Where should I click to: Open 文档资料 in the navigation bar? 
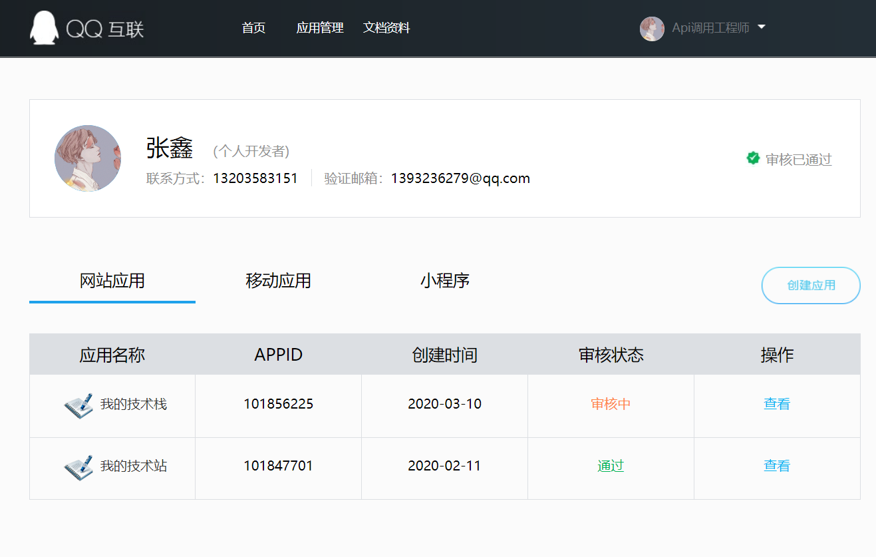coord(386,28)
